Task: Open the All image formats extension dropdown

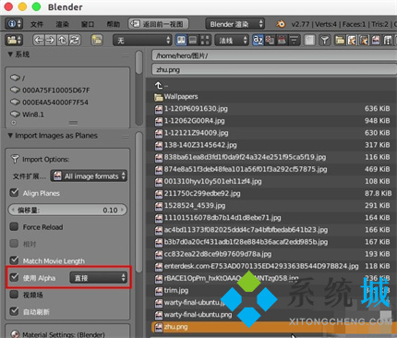Action: pos(89,176)
